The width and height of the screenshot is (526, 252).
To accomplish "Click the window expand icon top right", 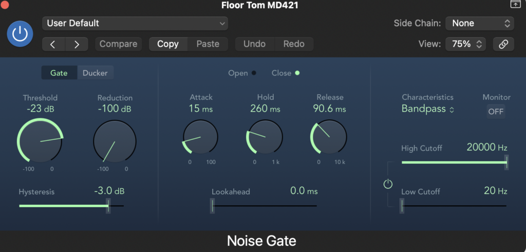I will point(515,5).
